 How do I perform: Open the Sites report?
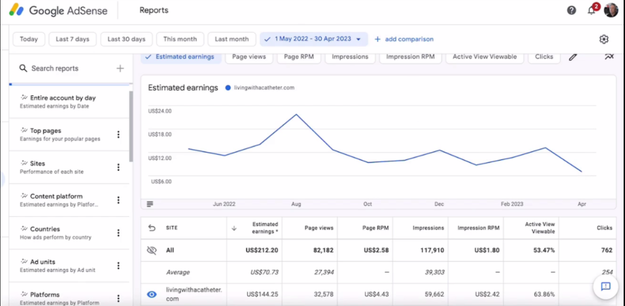(69, 167)
